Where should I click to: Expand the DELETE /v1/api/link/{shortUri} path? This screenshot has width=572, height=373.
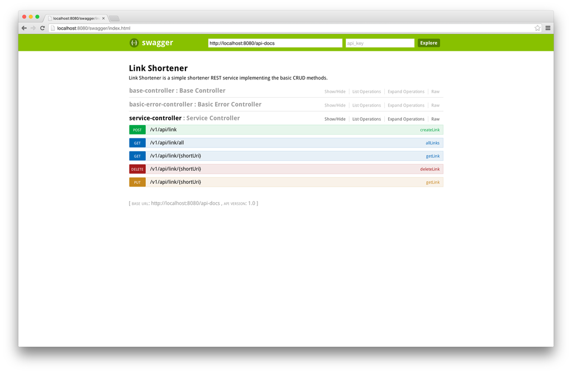point(175,169)
